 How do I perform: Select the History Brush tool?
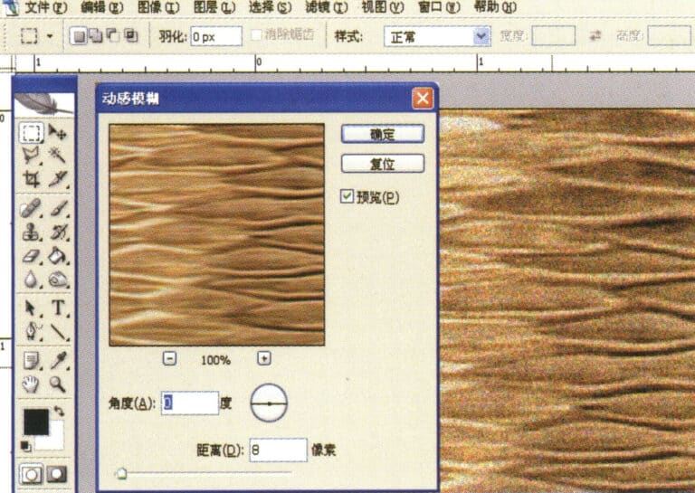click(58, 232)
